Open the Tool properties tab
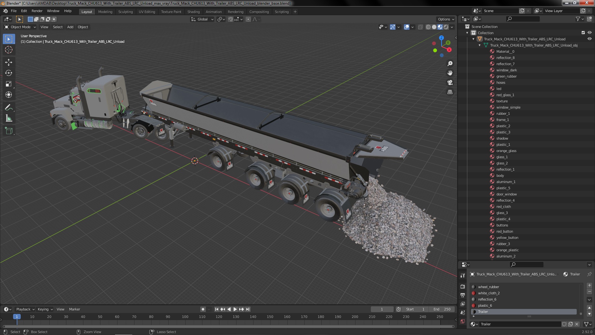This screenshot has height=335, width=595. click(463, 275)
